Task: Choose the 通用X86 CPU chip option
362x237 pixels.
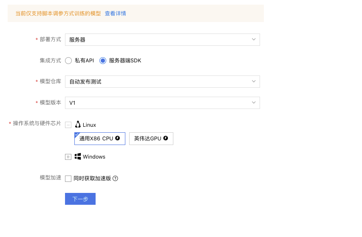Action: coord(100,138)
